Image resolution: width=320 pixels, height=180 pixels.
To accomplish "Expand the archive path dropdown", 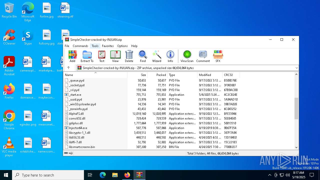I will click(296, 68).
